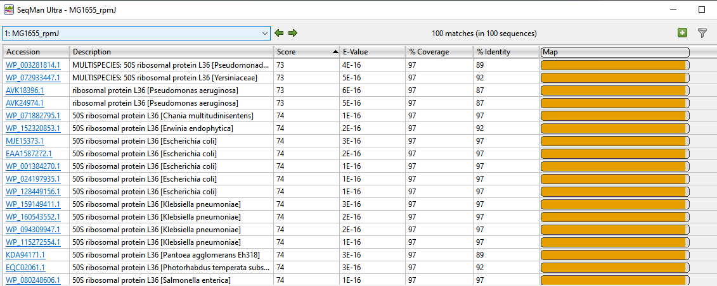Open accession link AVK18396.1

[x=25, y=90]
